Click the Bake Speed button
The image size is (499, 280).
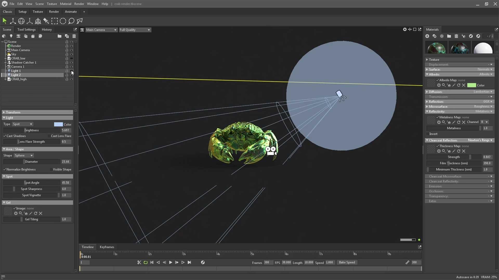347,262
